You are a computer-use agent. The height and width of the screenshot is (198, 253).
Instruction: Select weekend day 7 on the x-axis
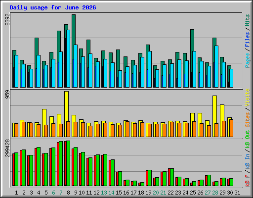pyautogui.click(x=61, y=193)
